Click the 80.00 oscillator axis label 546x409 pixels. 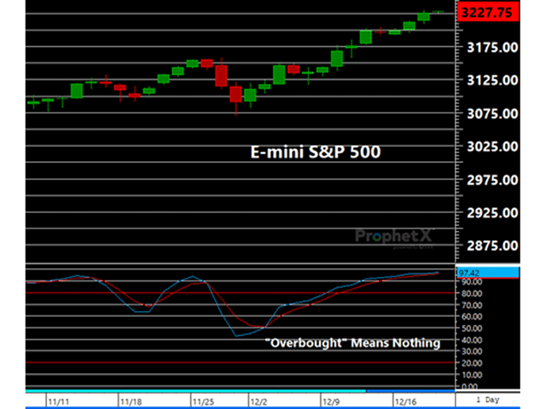click(472, 293)
